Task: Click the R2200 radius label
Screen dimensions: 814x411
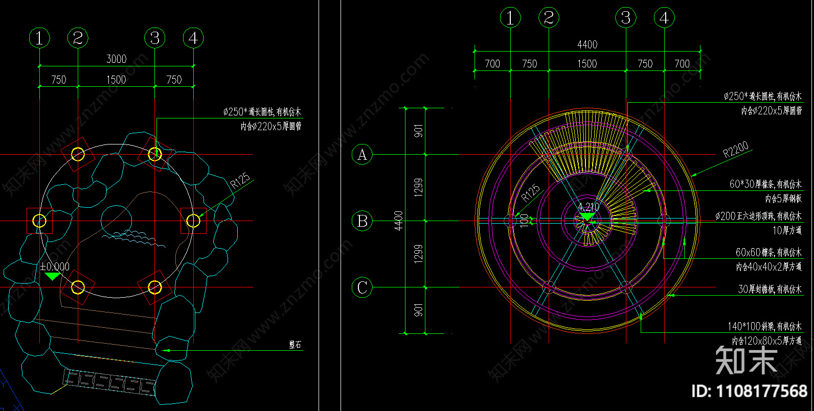Action: 736,150
